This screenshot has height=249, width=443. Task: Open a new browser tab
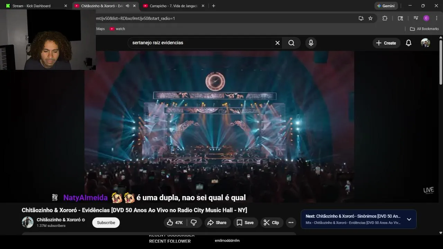click(x=214, y=6)
